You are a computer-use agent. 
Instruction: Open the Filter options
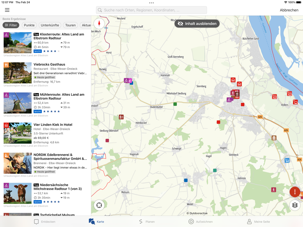[x=11, y=25]
